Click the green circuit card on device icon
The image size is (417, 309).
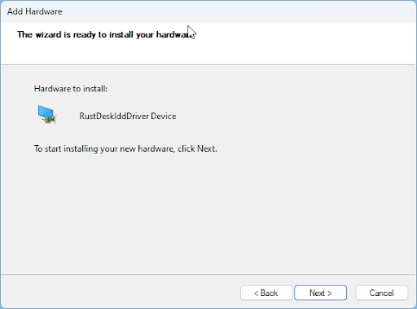pos(50,120)
